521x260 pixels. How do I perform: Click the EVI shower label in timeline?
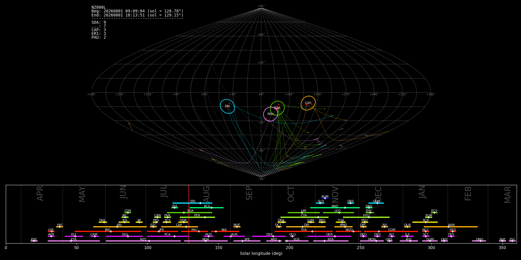[512, 239]
